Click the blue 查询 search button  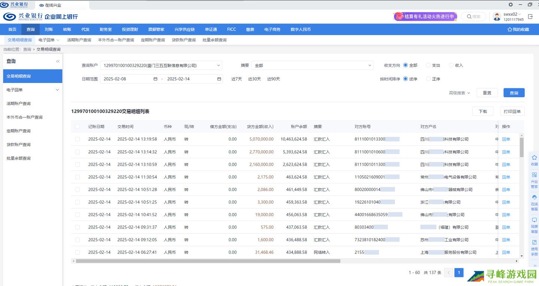tap(514, 93)
